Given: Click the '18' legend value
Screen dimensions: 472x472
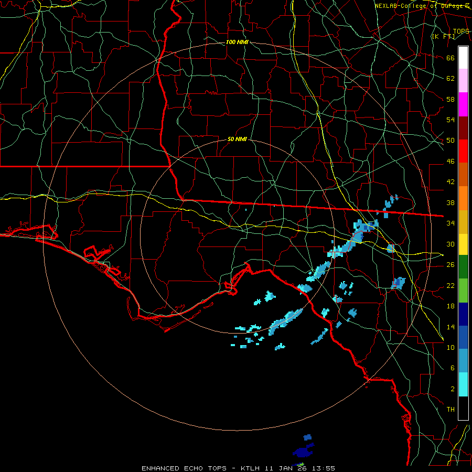Looking at the screenshot, I should click(x=450, y=306).
